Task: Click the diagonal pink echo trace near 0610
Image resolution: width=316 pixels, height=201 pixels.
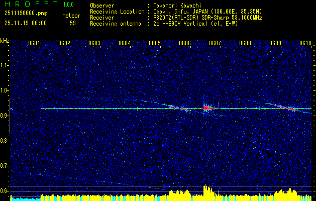Action: point(286,108)
